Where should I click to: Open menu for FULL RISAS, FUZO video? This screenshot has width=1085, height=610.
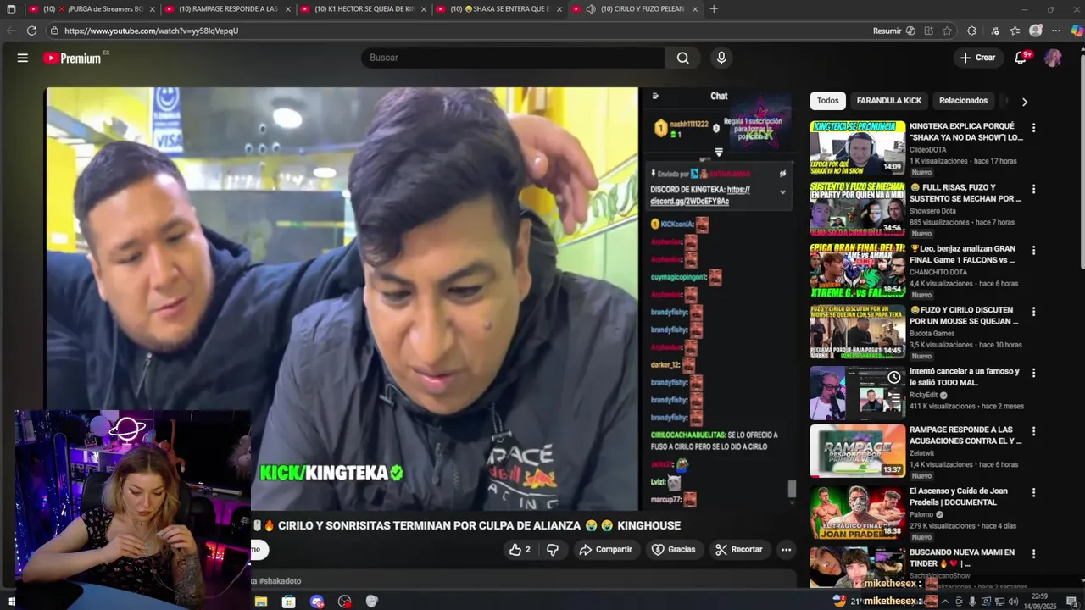1033,189
